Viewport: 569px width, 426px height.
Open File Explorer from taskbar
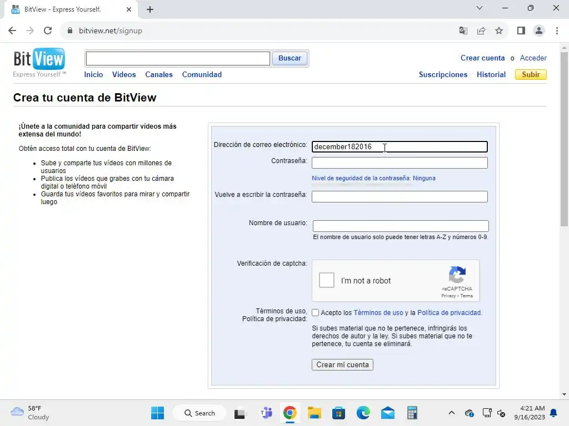pyautogui.click(x=315, y=413)
